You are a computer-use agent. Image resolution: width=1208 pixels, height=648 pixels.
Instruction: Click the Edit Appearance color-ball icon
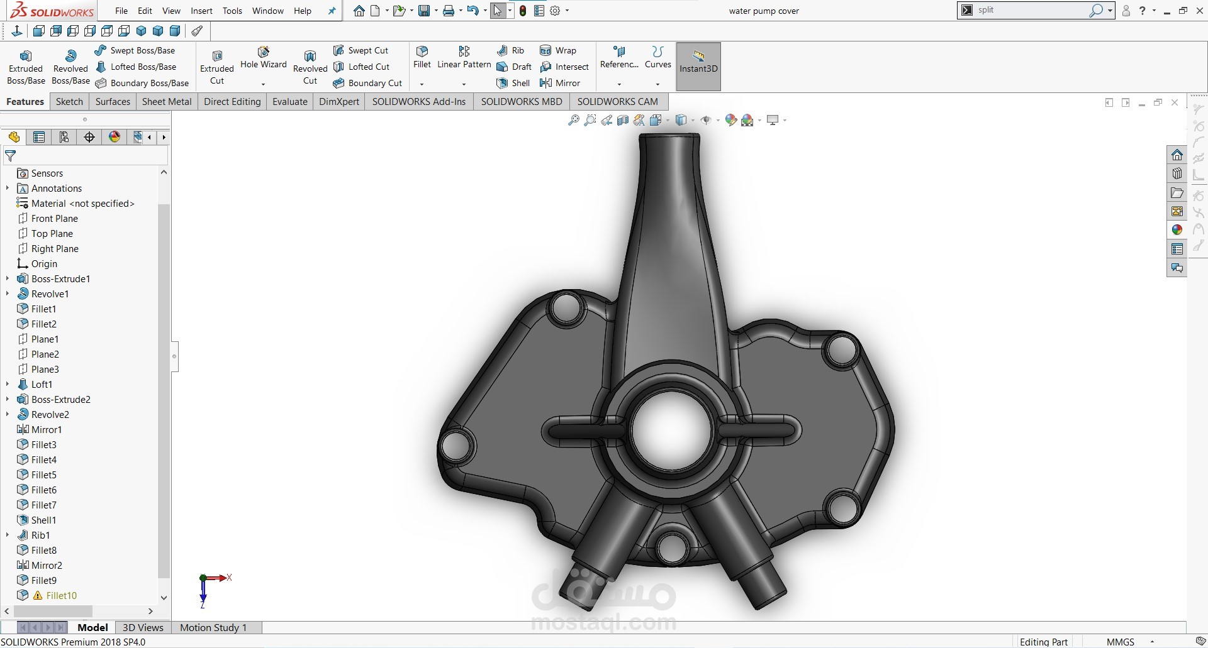pos(730,120)
